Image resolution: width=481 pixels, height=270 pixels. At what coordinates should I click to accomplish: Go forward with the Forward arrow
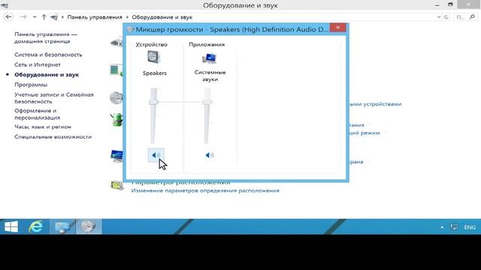[23, 16]
